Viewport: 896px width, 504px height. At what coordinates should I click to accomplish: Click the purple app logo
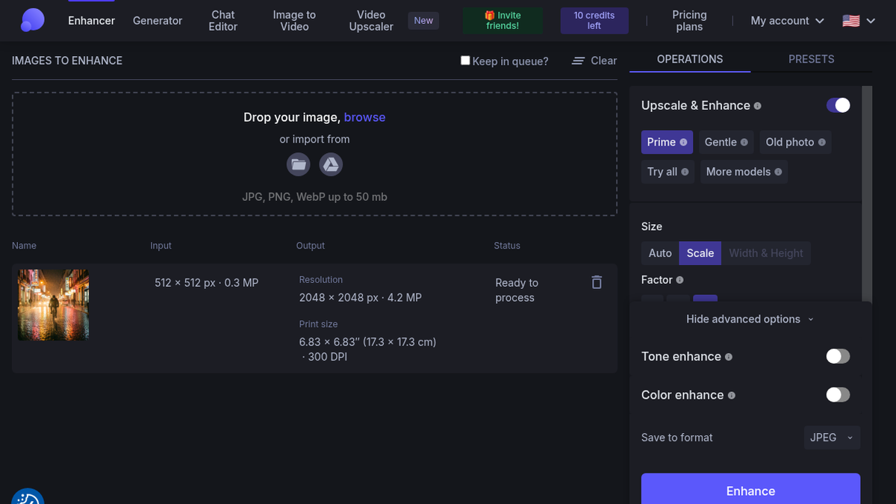(32, 20)
